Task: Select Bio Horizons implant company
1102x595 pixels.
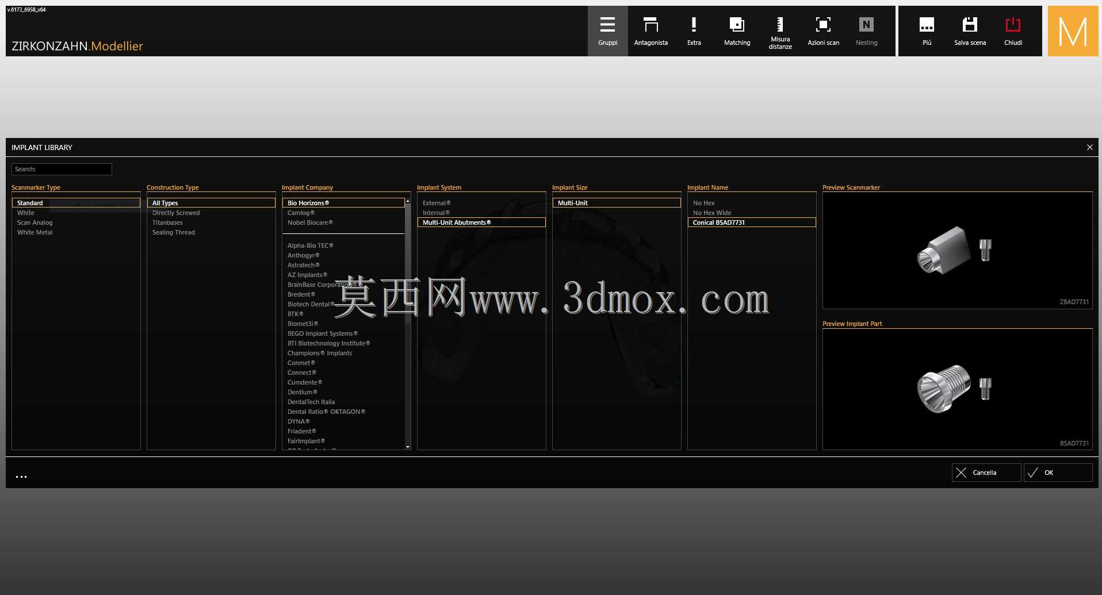Action: pyautogui.click(x=343, y=203)
